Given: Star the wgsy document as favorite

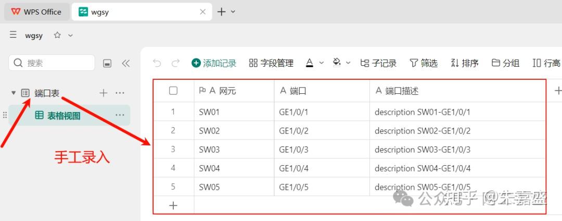Looking at the screenshot, I should [x=57, y=35].
